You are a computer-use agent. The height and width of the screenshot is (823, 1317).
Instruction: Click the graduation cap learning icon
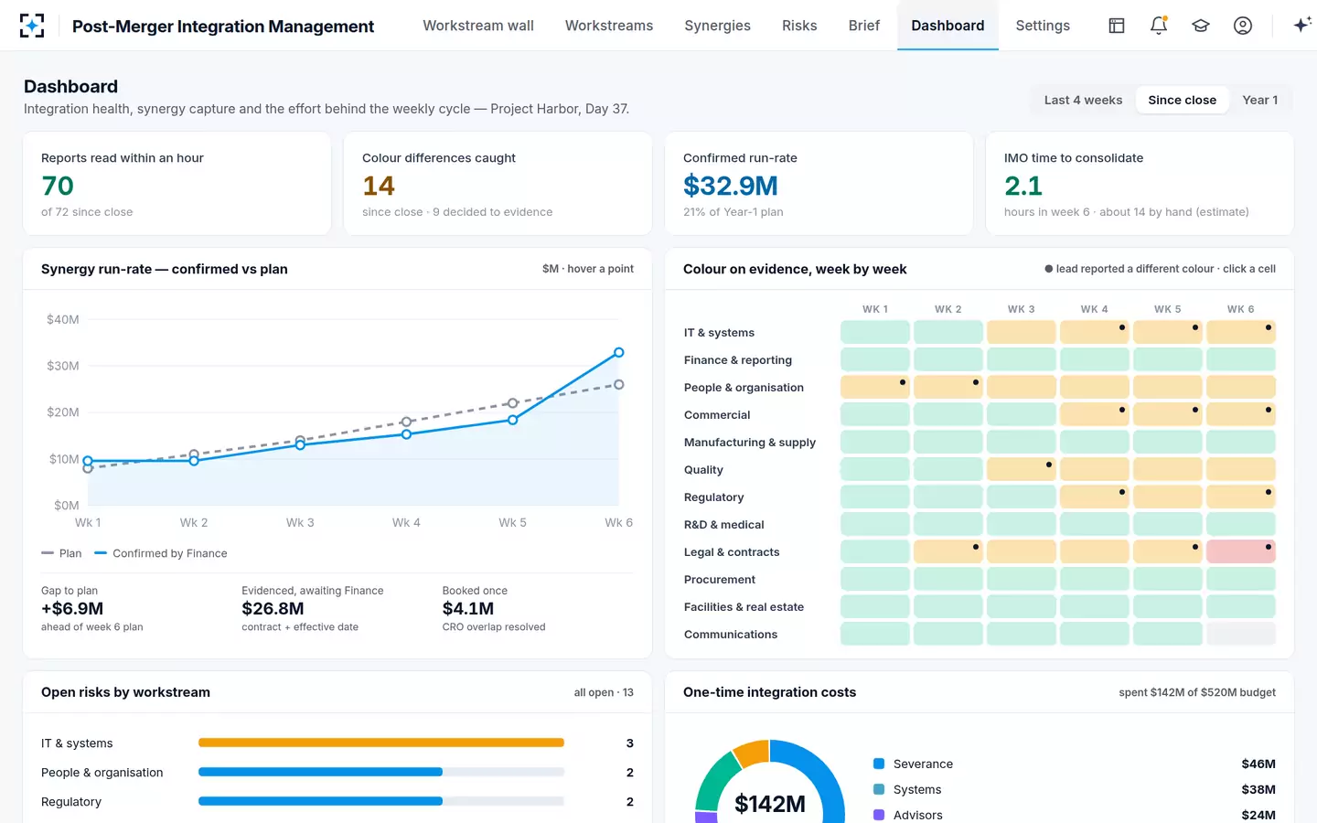pos(1201,26)
